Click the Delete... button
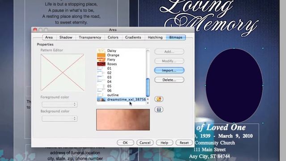This screenshot has width=286, height=161. coord(169,80)
